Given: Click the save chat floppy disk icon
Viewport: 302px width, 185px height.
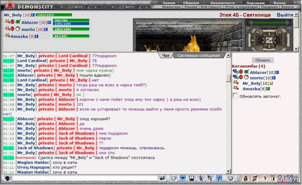Looking at the screenshot, I should [192, 178].
